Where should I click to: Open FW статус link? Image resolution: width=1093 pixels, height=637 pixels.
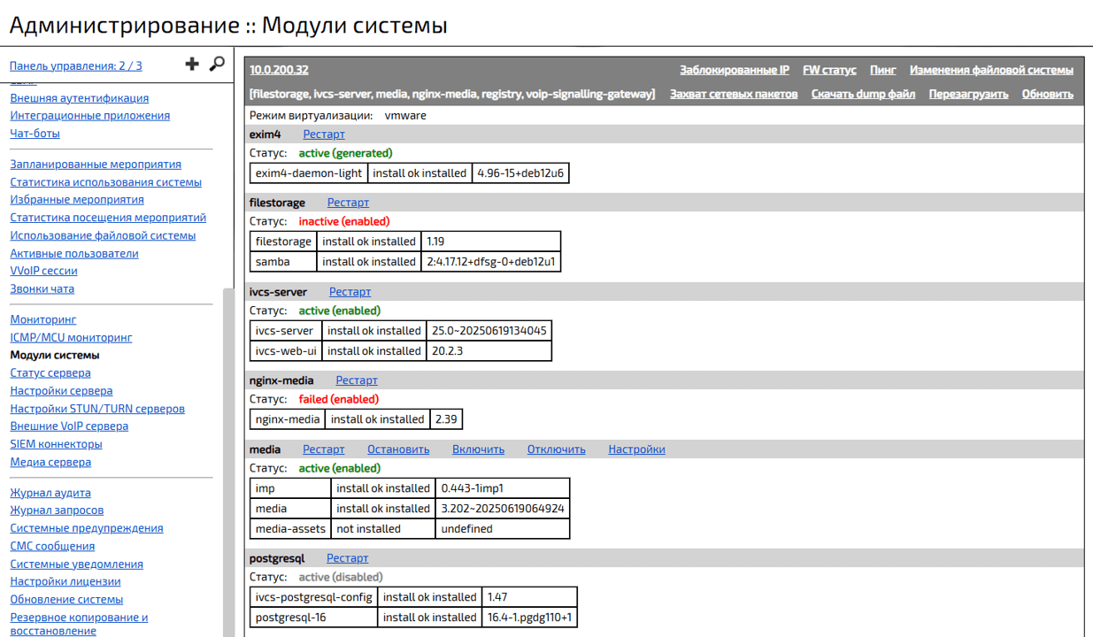pos(829,70)
